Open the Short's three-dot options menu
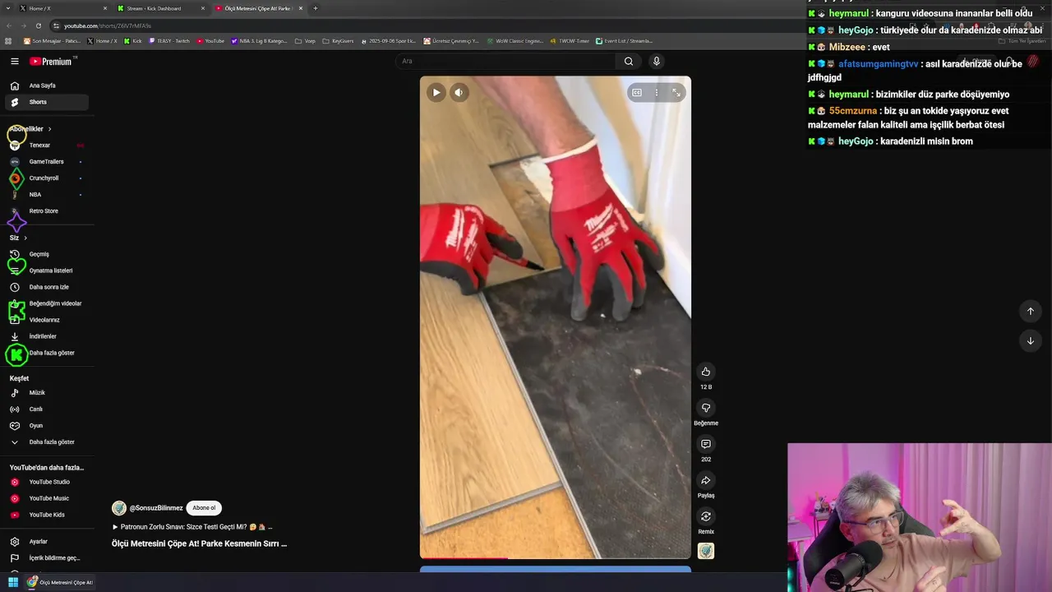This screenshot has width=1052, height=592. click(657, 93)
